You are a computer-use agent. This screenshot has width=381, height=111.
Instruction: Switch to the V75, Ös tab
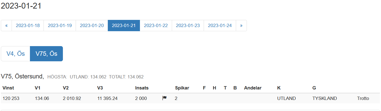(x=46, y=54)
